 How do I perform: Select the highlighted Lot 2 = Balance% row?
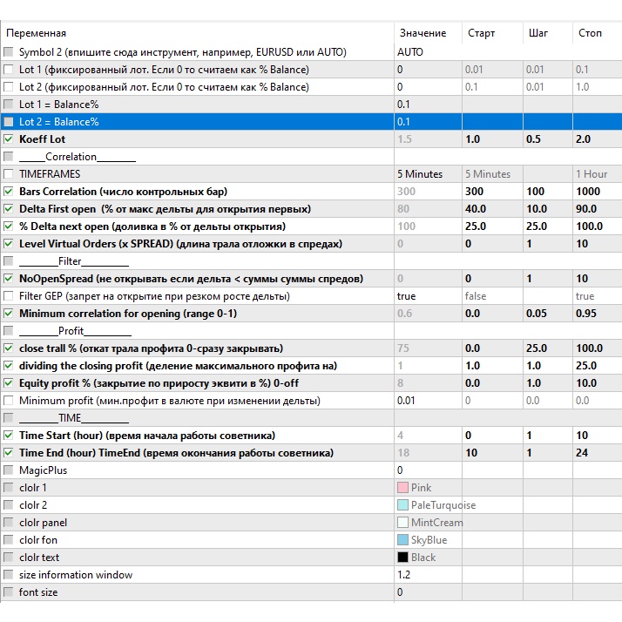click(x=196, y=122)
